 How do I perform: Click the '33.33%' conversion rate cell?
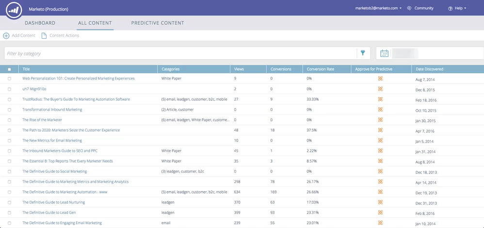point(313,99)
